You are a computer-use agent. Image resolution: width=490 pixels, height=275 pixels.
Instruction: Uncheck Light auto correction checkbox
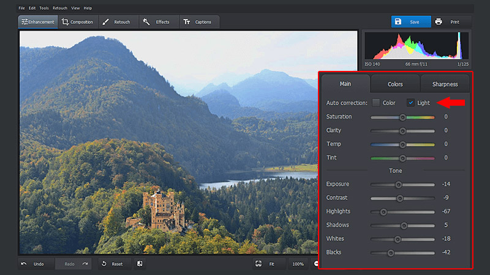[410, 103]
